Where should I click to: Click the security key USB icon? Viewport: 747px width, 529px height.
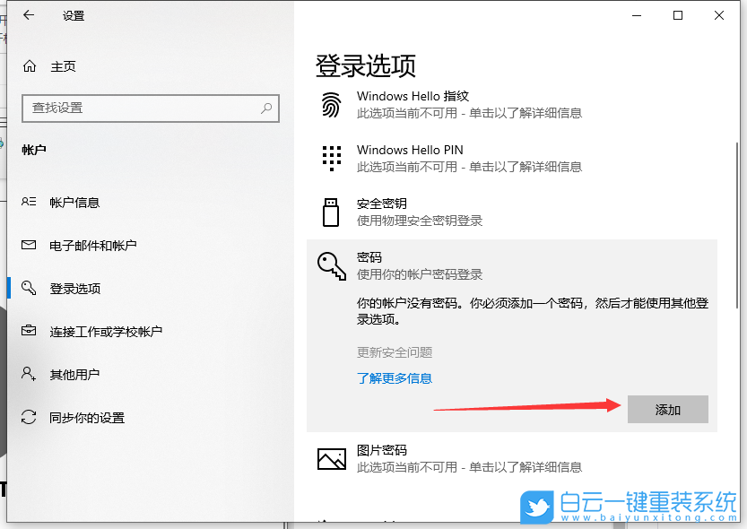tap(331, 212)
